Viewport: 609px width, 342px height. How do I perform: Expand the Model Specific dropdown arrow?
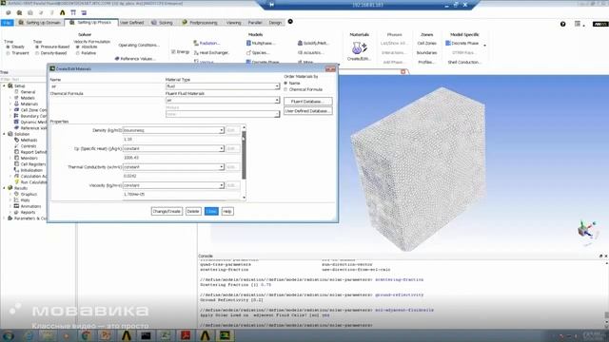click(x=484, y=46)
